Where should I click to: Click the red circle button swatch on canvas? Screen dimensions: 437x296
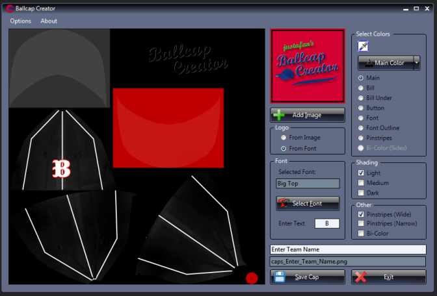point(252,278)
